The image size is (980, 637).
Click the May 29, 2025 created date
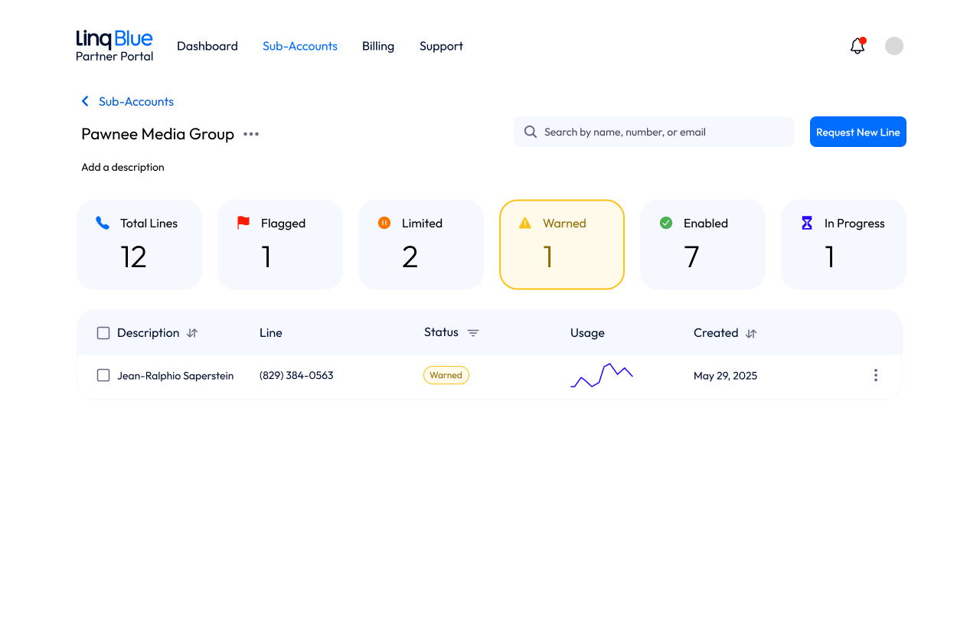[x=725, y=376]
